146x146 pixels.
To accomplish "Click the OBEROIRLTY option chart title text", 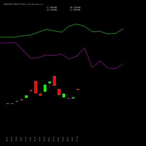I will point(23,4).
